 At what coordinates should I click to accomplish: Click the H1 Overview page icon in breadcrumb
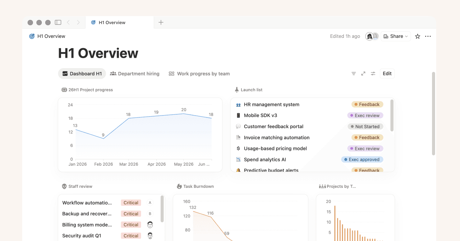tap(31, 36)
